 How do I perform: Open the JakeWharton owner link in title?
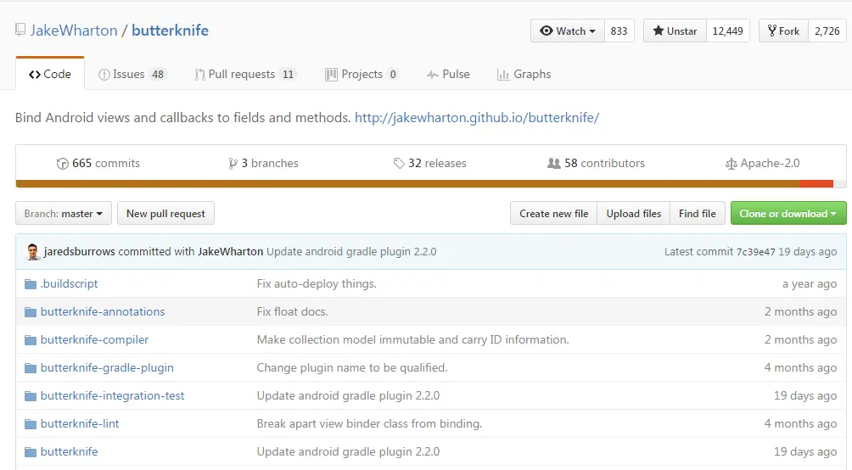(x=74, y=31)
